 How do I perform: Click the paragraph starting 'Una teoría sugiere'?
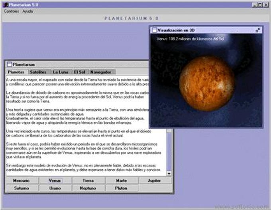77,116
